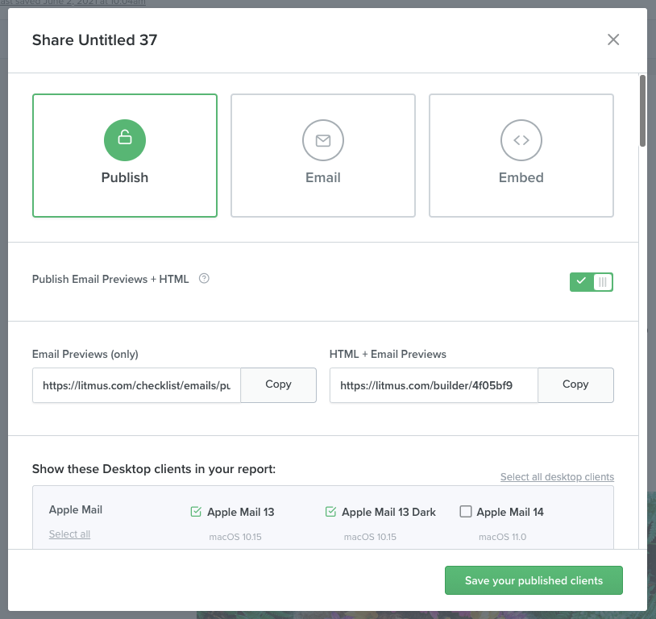Click Select all desktop clients link
The height and width of the screenshot is (619, 656).
[557, 477]
